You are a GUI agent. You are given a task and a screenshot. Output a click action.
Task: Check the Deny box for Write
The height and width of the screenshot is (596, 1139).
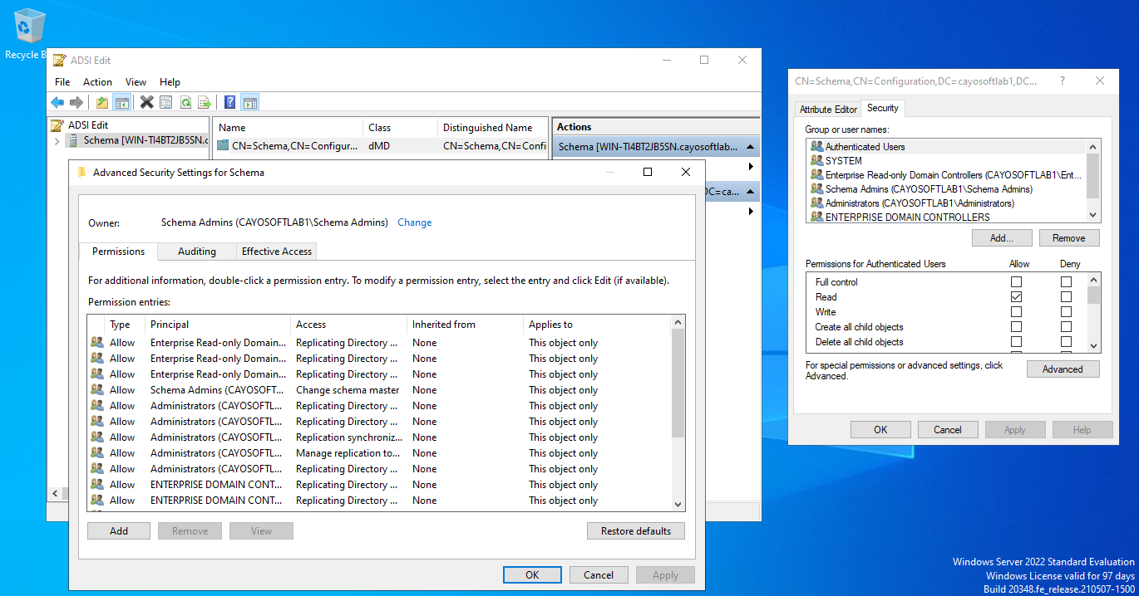click(x=1066, y=312)
